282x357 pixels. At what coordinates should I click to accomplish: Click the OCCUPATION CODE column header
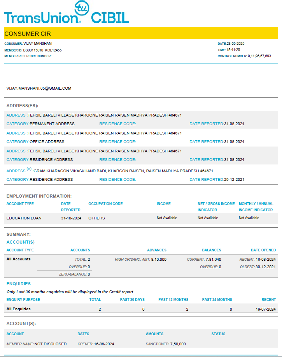(x=105, y=204)
